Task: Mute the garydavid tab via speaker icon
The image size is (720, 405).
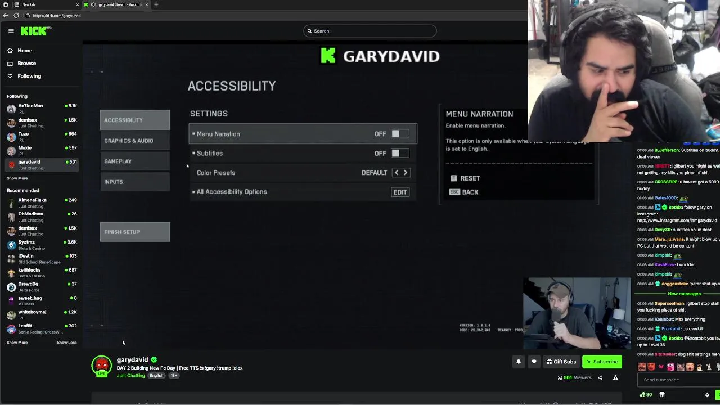Action: pyautogui.click(x=93, y=4)
